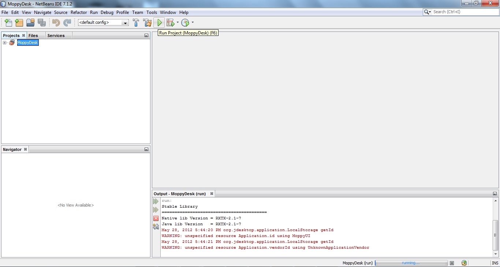The image size is (500, 267).
Task: Click the New Project toolbar icon
Action: [19, 23]
